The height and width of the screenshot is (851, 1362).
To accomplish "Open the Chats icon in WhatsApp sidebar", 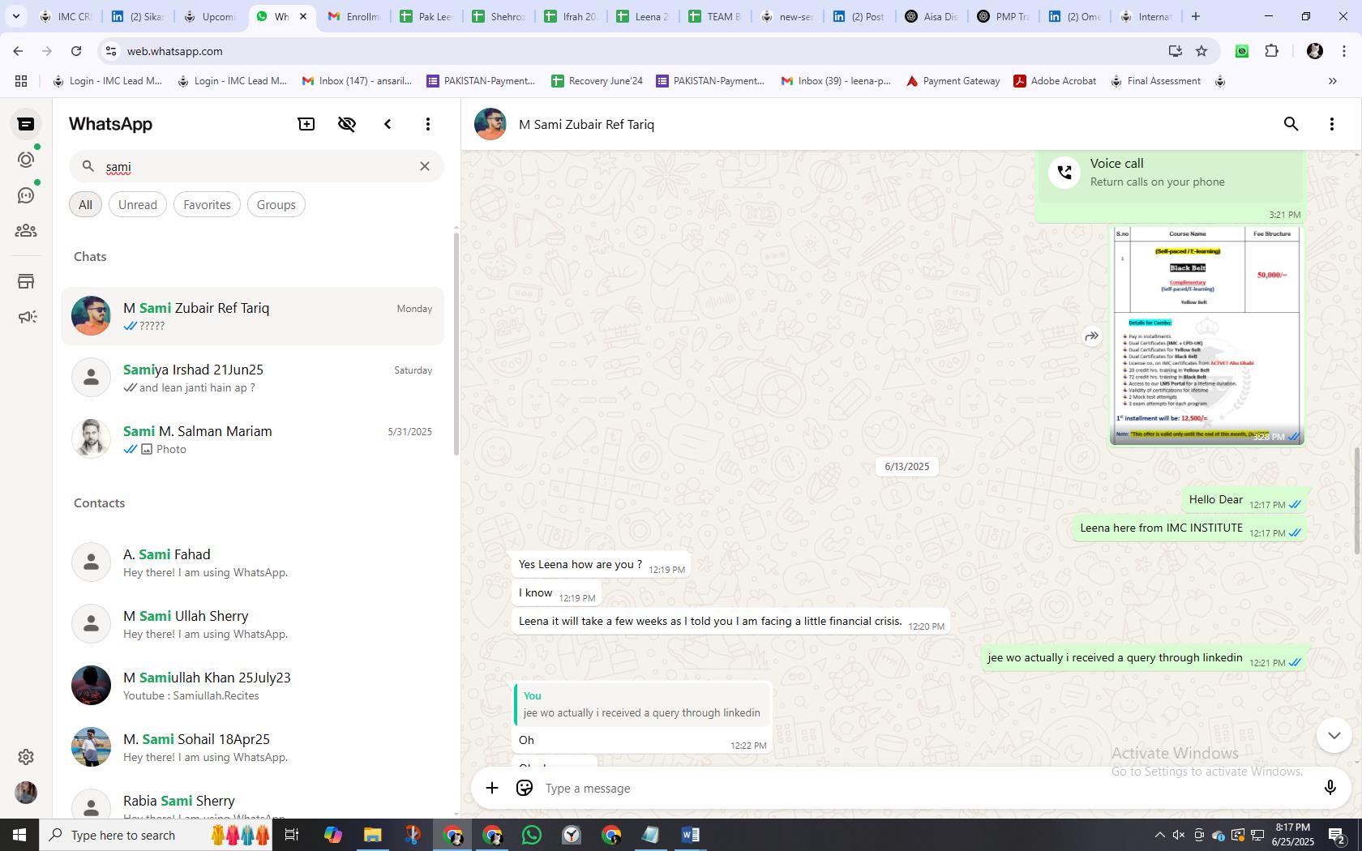I will point(26,124).
